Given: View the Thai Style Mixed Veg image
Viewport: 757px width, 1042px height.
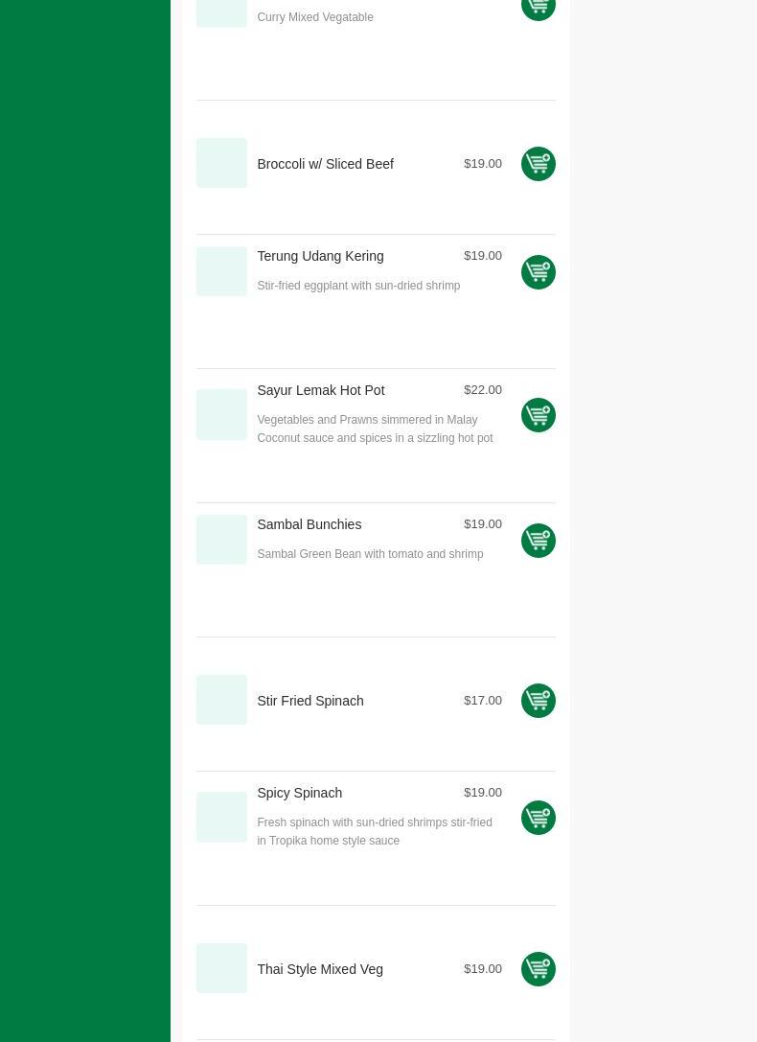Looking at the screenshot, I should (x=221, y=968).
